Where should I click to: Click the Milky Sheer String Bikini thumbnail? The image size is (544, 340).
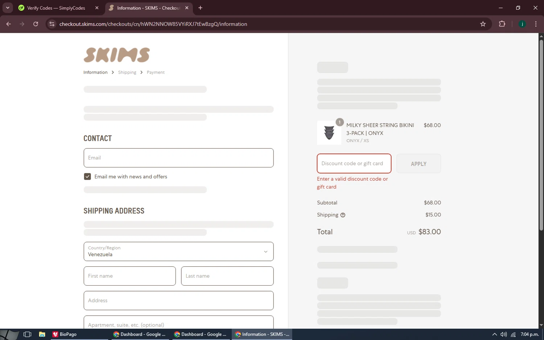(329, 133)
